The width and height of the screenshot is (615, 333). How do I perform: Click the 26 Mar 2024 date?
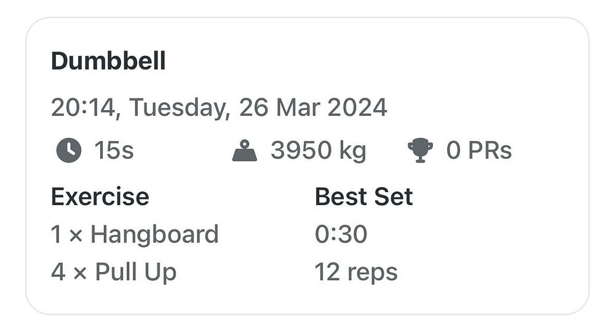tap(313, 108)
